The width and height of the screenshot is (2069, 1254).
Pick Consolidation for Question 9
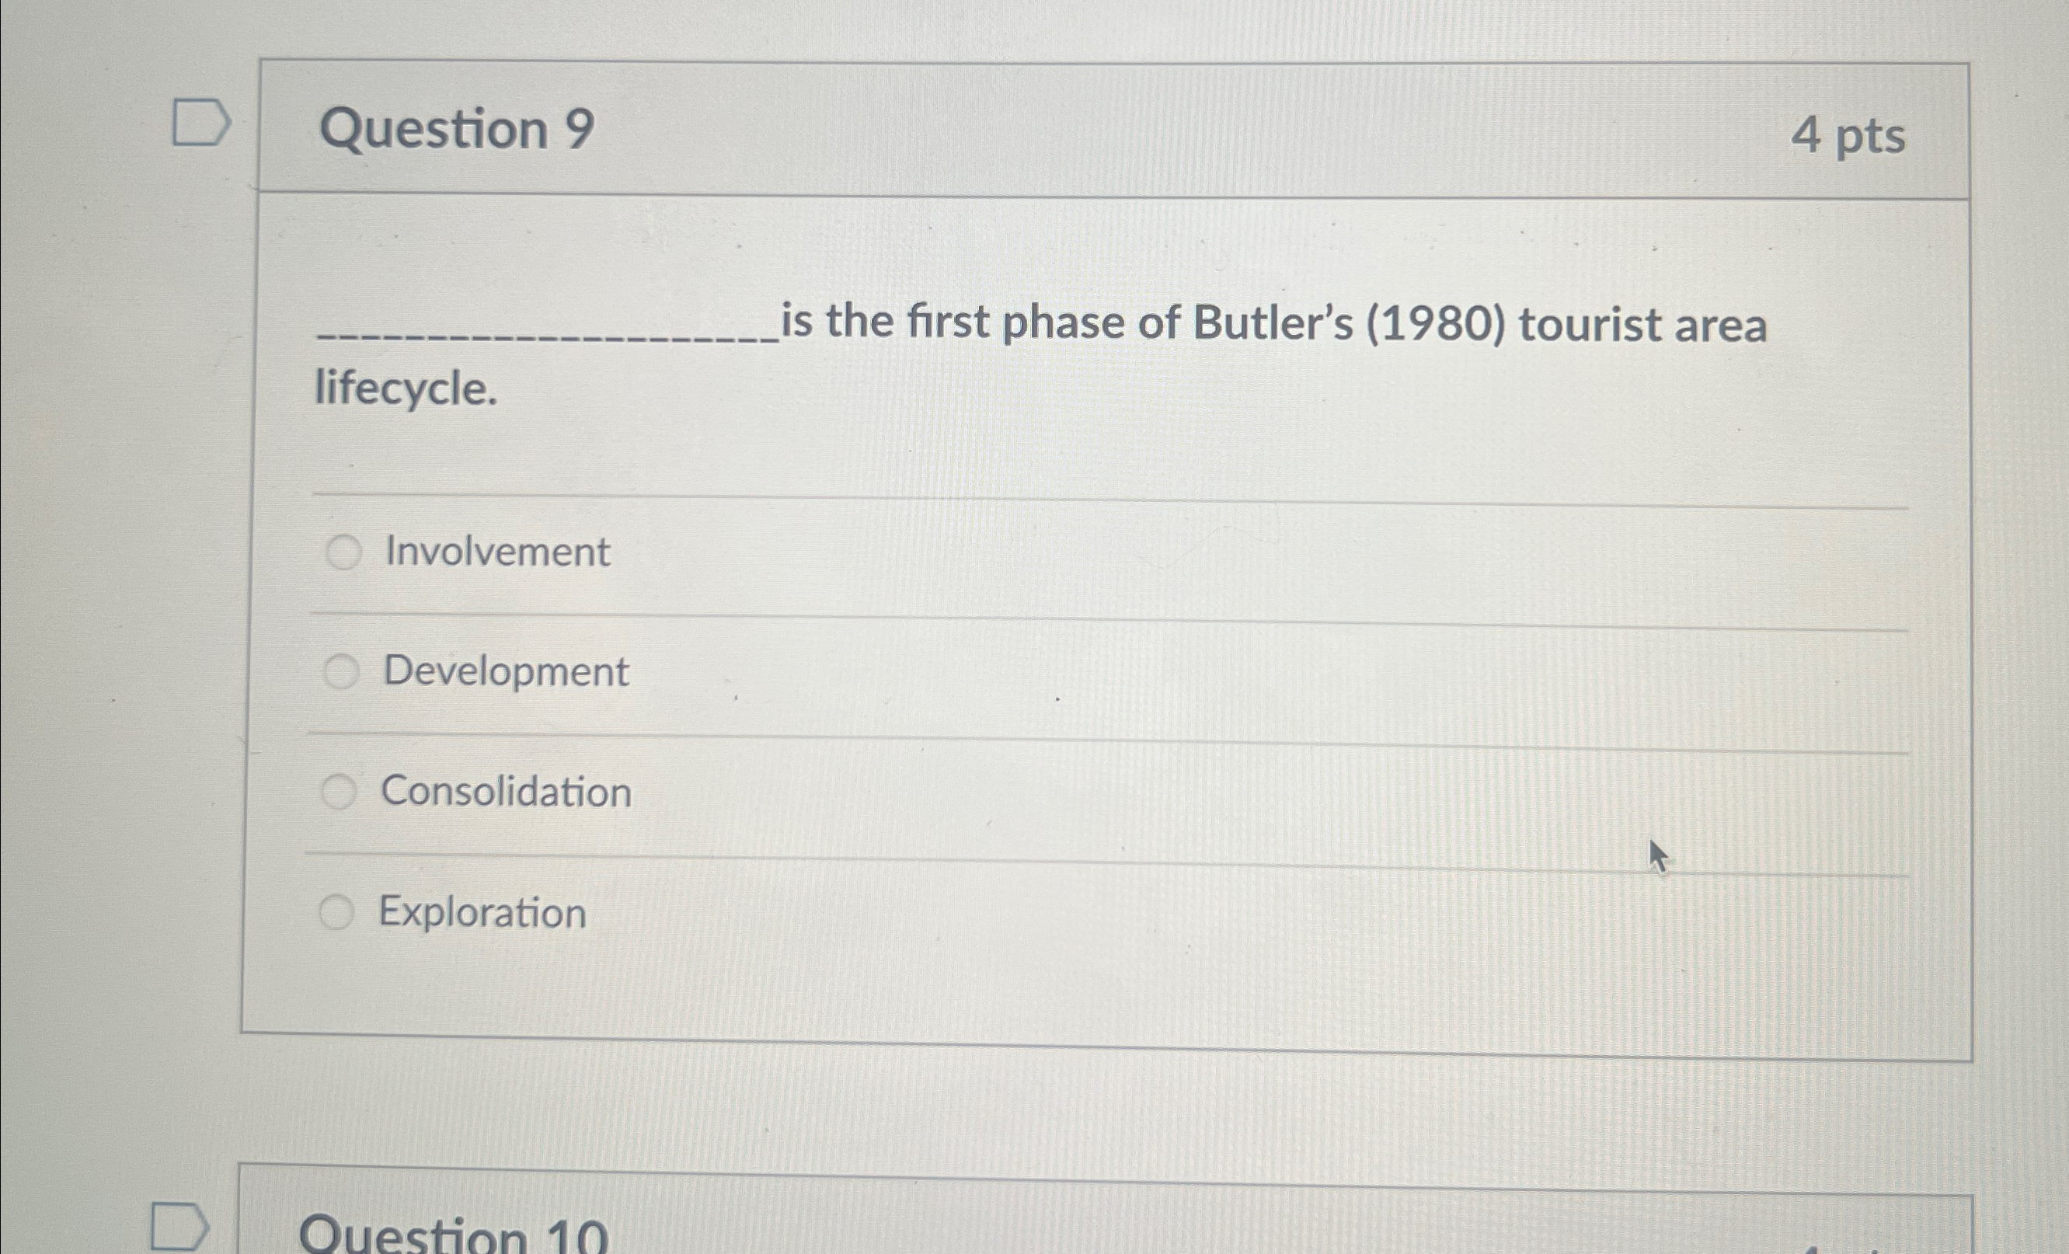coord(341,790)
